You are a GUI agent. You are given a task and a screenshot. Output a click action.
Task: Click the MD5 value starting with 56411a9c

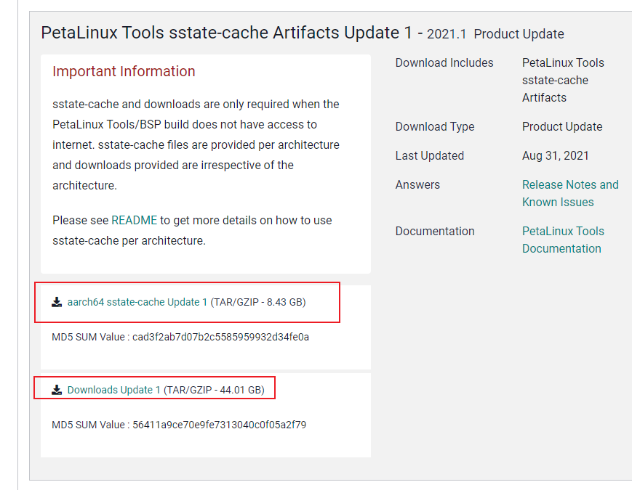pos(219,425)
